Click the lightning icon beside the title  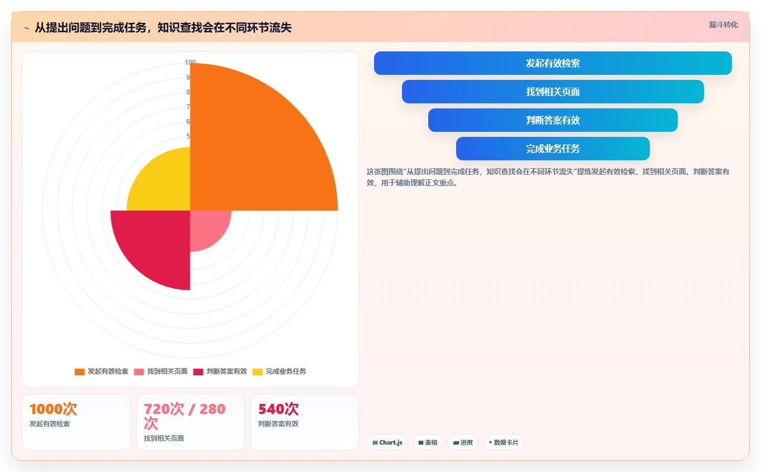coord(26,28)
